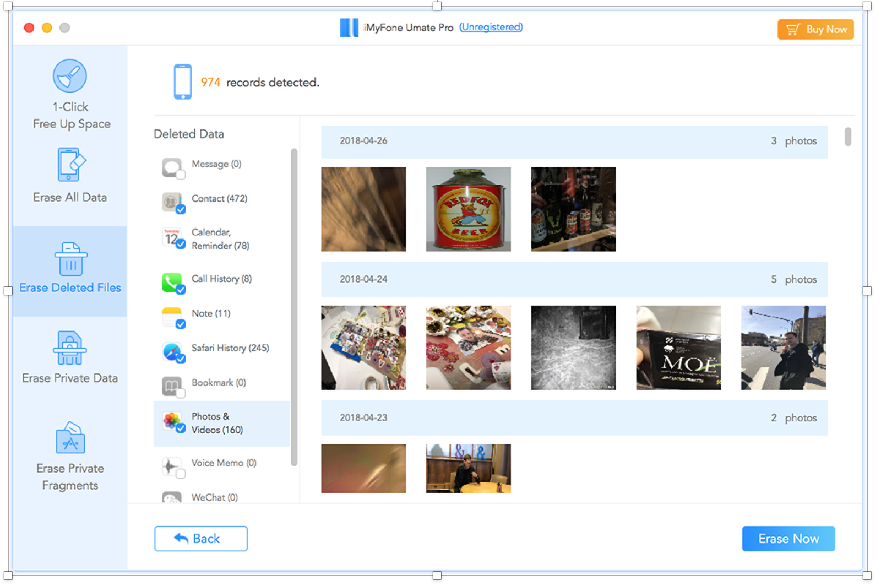Click the Message speech bubble icon
The image size is (881, 586).
click(x=172, y=167)
